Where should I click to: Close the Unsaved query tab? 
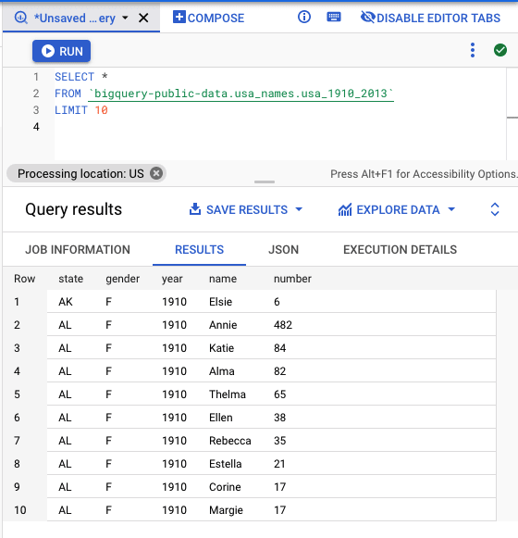(x=143, y=18)
